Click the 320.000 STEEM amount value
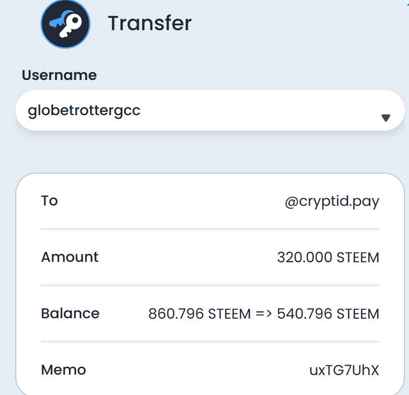The height and width of the screenshot is (395, 409). point(328,258)
